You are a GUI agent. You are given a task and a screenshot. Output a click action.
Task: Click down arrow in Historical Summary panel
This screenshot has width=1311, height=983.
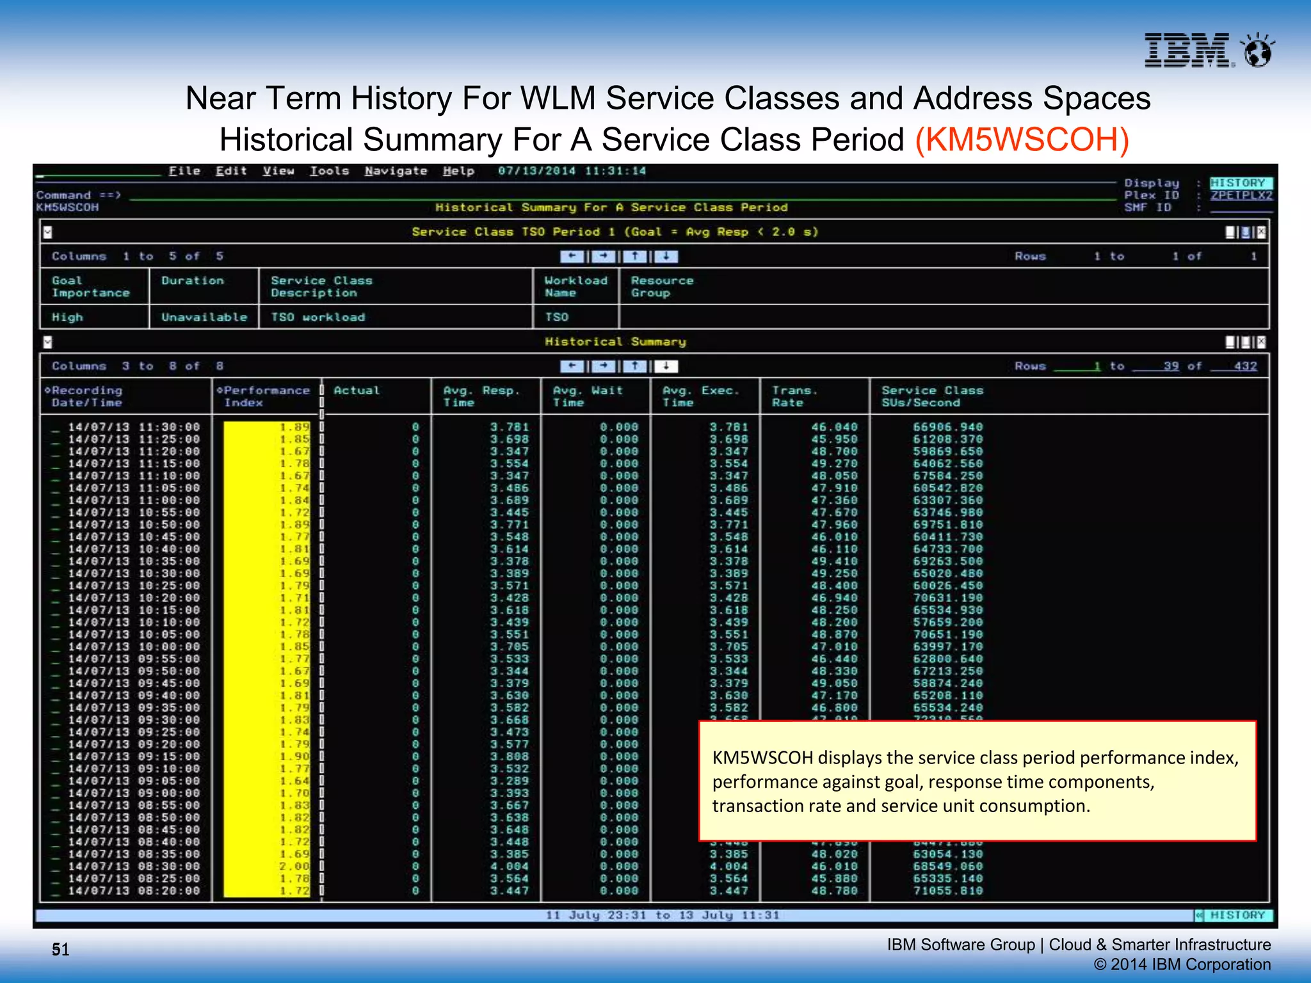pos(666,366)
